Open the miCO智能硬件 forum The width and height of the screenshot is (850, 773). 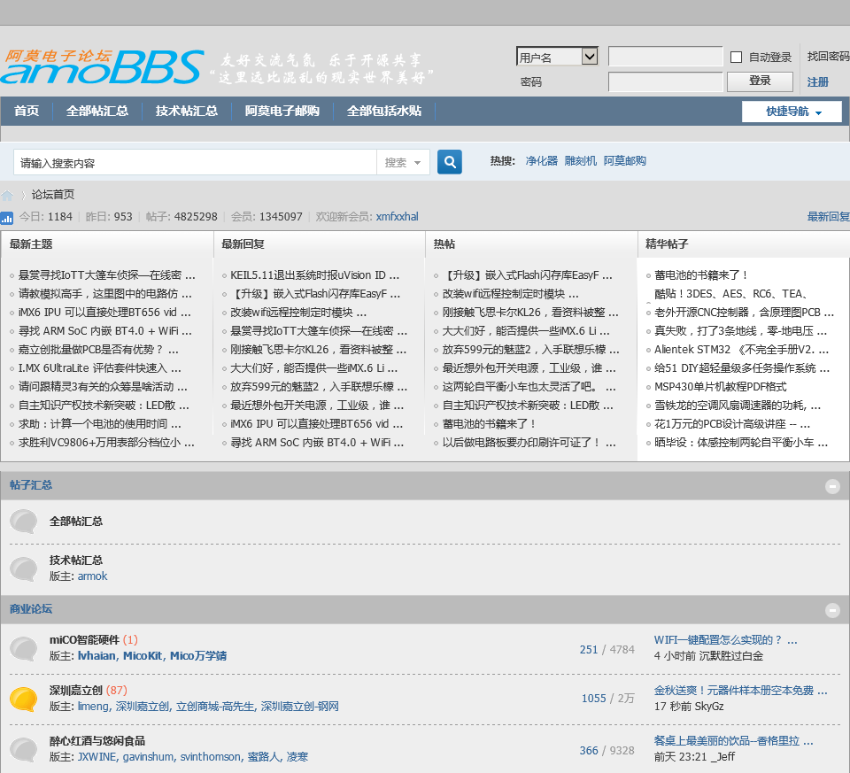[x=84, y=639]
